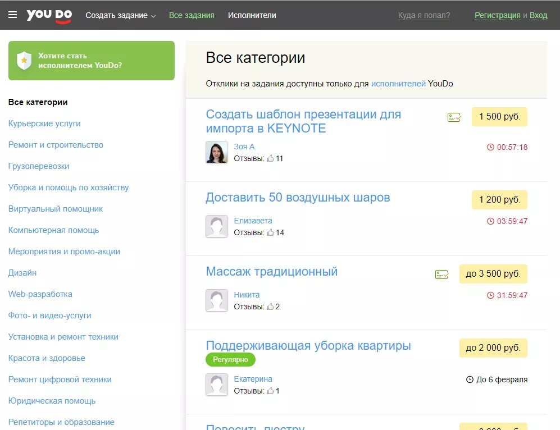The height and width of the screenshot is (430, 560).
Task: Open Никита's avatar placeholder
Action: tap(217, 300)
